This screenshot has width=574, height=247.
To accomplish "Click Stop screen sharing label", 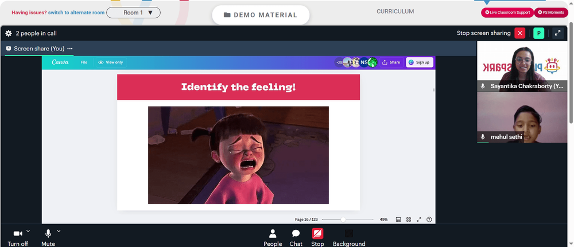I will (x=483, y=33).
